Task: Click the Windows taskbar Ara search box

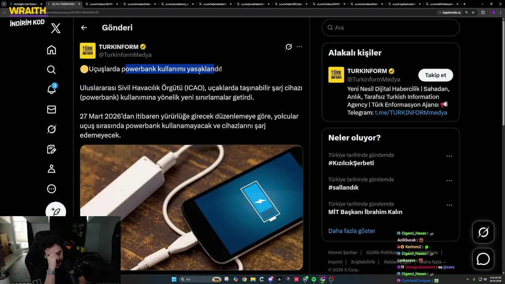Action: (x=200, y=279)
